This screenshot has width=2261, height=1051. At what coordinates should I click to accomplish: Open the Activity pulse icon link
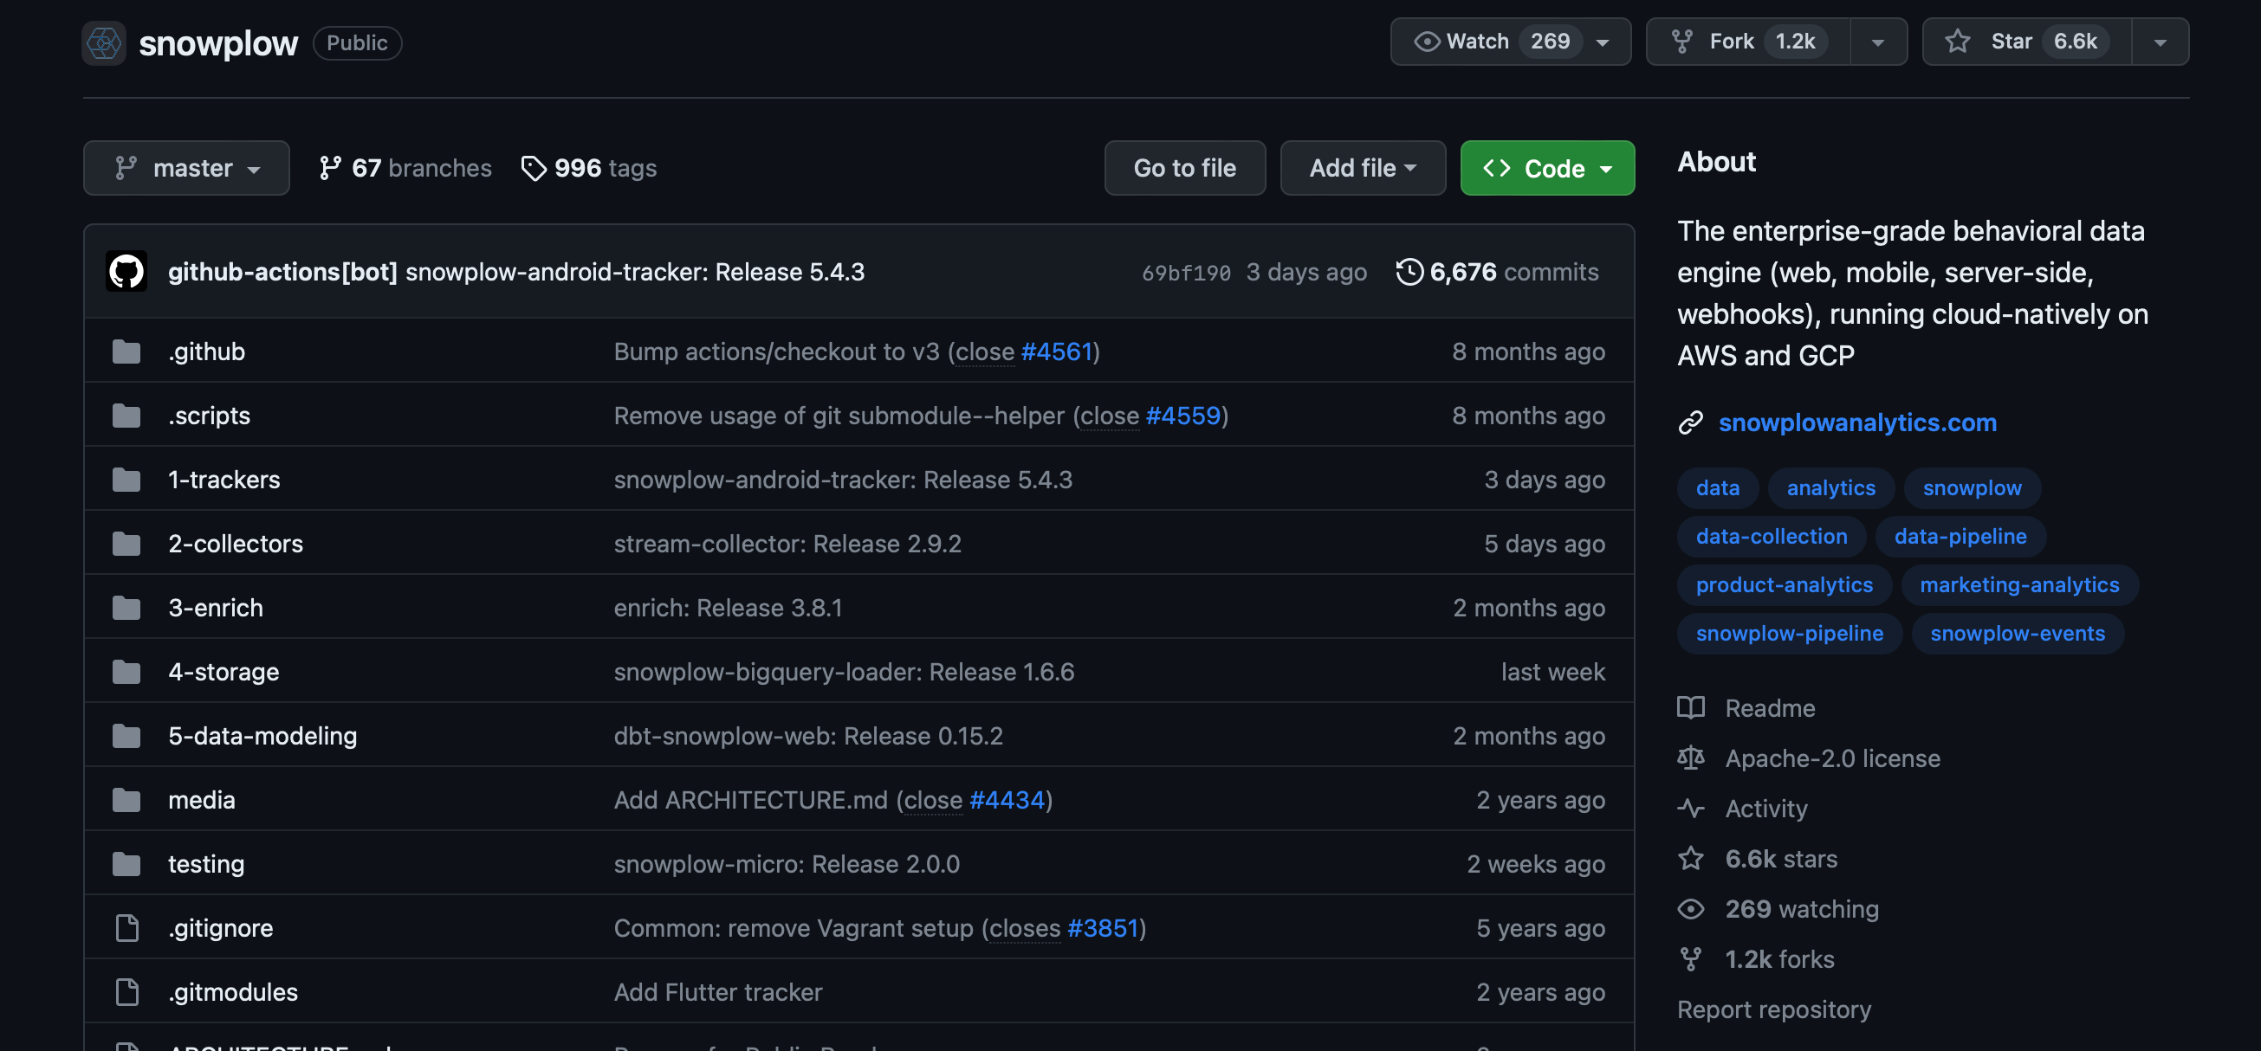(x=1690, y=808)
